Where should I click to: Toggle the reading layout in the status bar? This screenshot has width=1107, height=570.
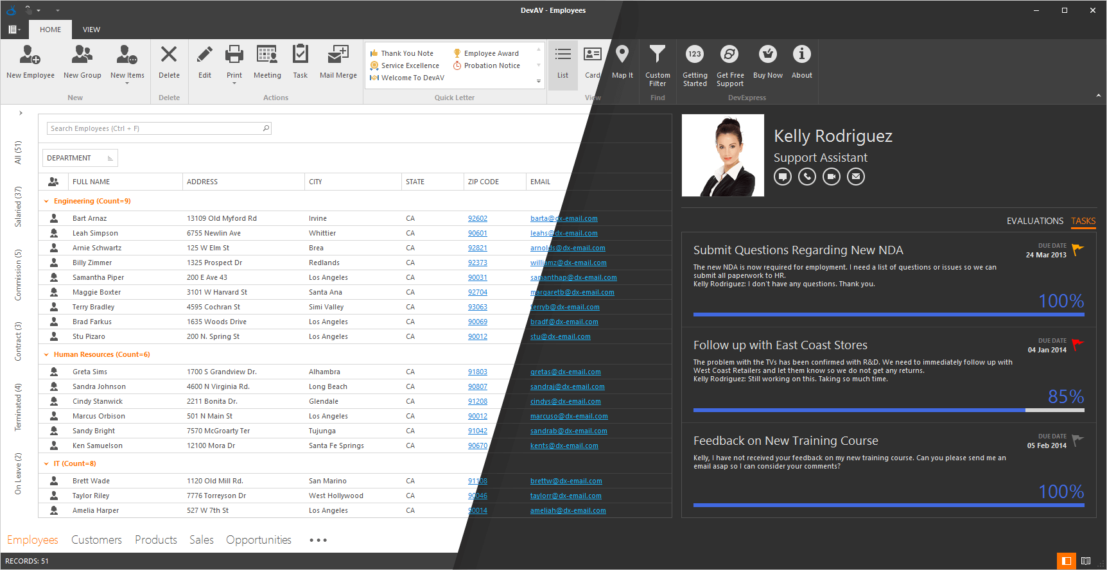pos(1086,561)
